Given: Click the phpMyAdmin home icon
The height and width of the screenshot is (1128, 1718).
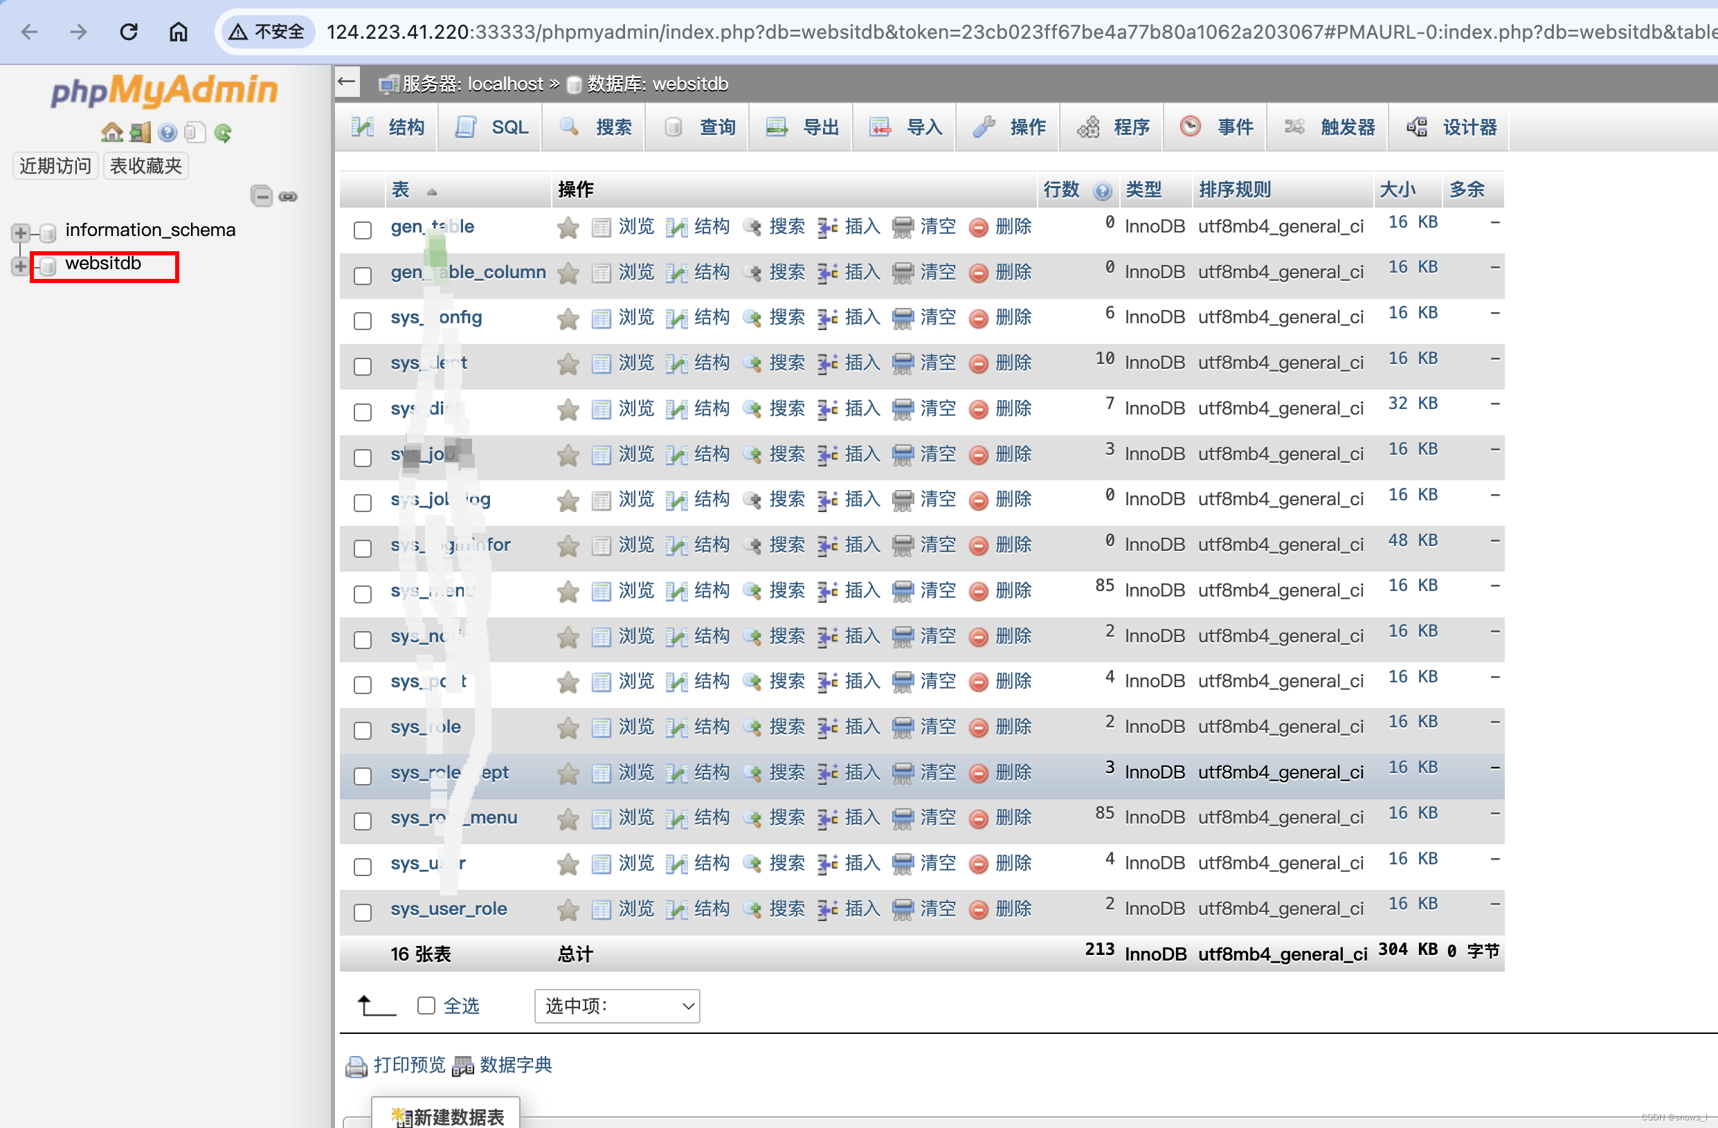Looking at the screenshot, I should click(x=112, y=132).
